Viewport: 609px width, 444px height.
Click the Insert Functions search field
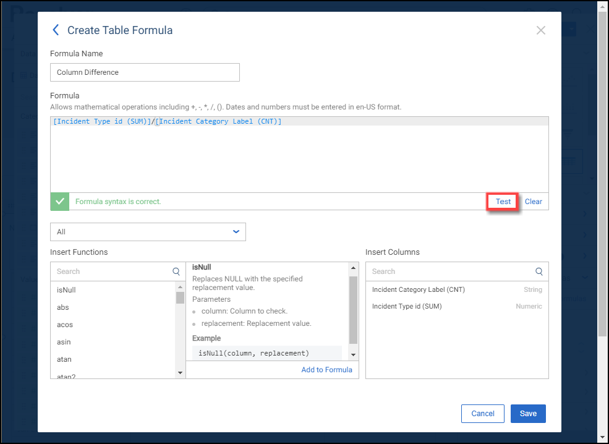tap(111, 271)
